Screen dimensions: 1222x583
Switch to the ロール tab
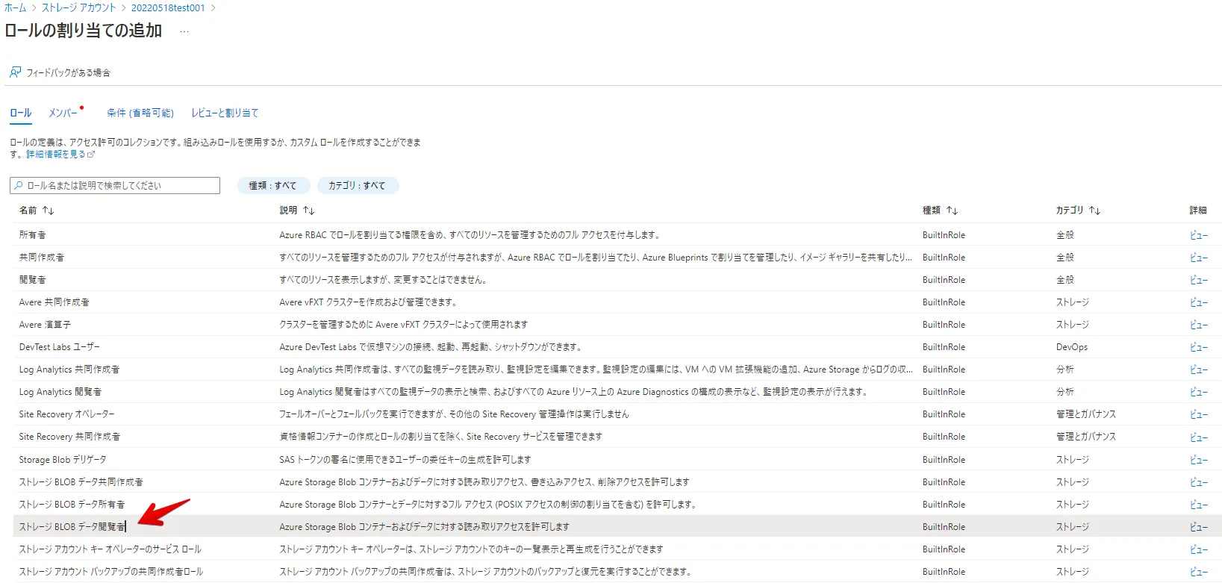tap(21, 113)
